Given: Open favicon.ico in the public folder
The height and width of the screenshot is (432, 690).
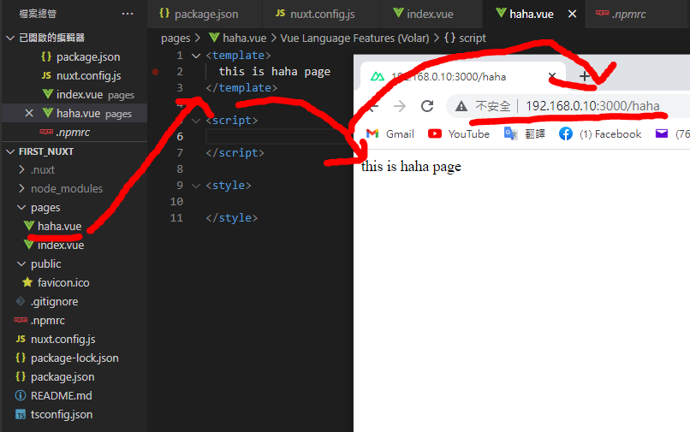Looking at the screenshot, I should (62, 282).
